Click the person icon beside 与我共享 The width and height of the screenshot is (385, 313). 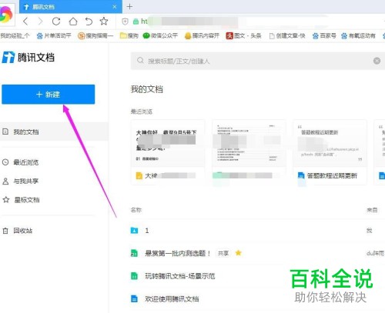pos(5,181)
